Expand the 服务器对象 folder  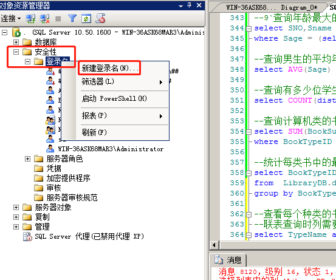click(16, 207)
